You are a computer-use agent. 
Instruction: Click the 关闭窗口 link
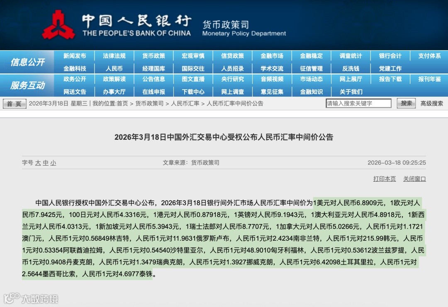point(414,178)
